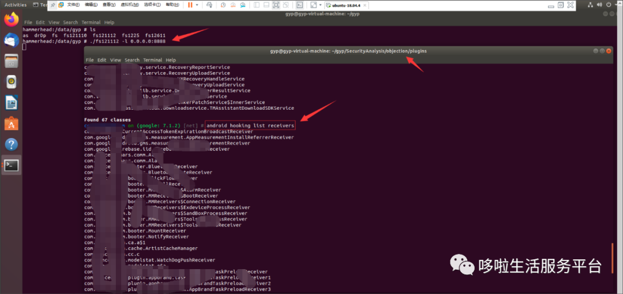
Task: Click the volume tray icon
Action: [601, 5]
